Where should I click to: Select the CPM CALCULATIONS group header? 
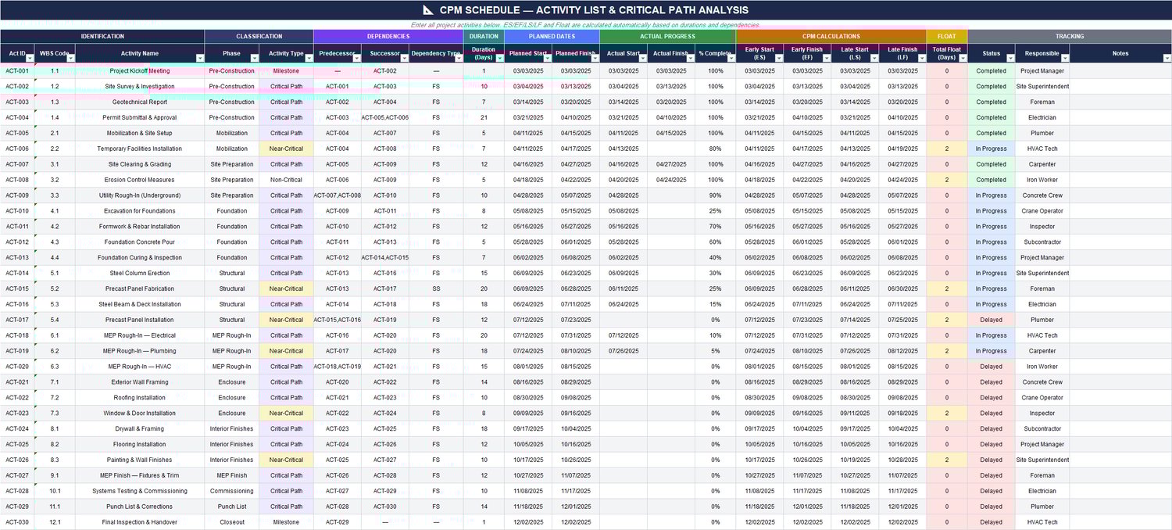(x=831, y=36)
